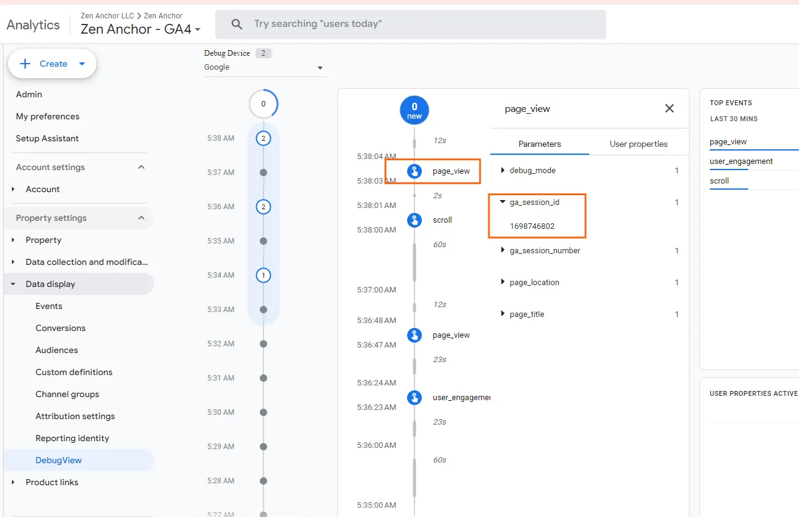Click scroll in Top Events
The width and height of the screenshot is (799, 517).
point(720,180)
